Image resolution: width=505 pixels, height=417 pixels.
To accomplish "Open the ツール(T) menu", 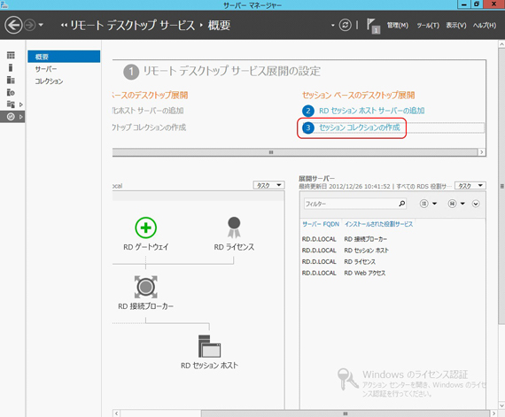I will click(x=428, y=26).
